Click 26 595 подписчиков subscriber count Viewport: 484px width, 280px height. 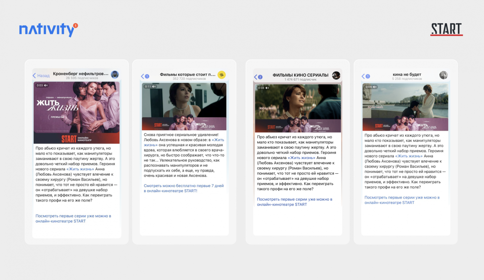pyautogui.click(x=82, y=78)
